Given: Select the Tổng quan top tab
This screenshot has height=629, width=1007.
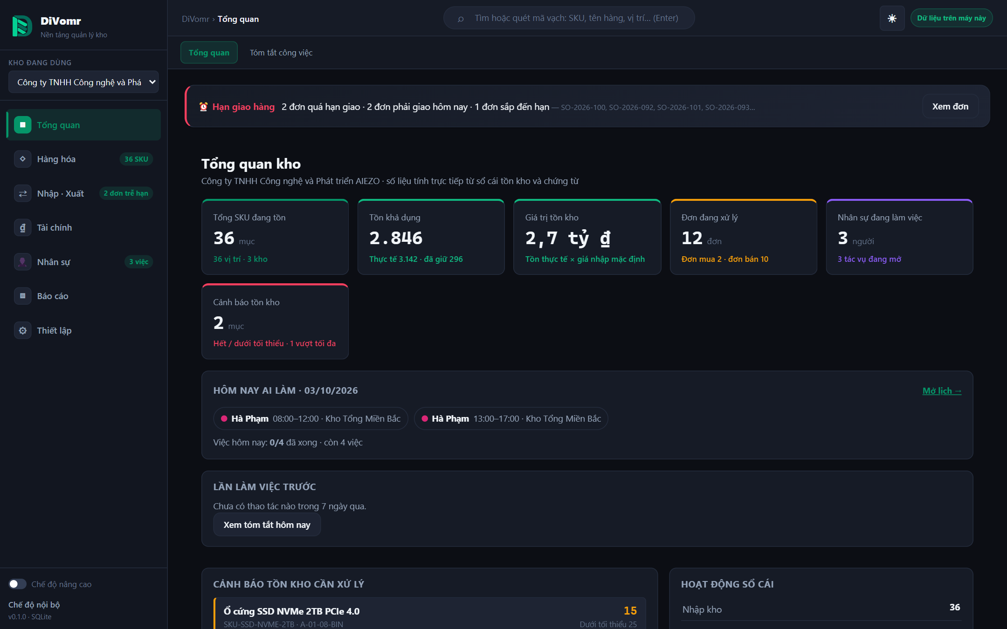Looking at the screenshot, I should click(x=209, y=53).
